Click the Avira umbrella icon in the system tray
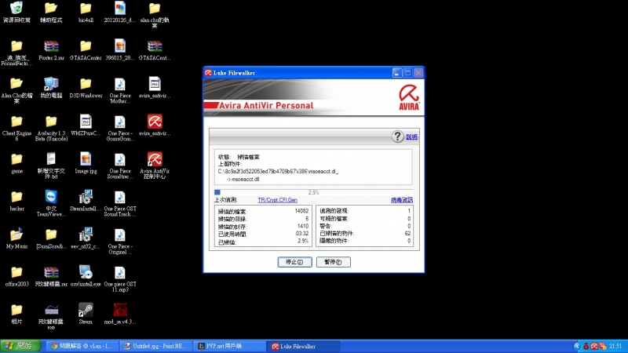This screenshot has height=353, width=628. (x=595, y=346)
